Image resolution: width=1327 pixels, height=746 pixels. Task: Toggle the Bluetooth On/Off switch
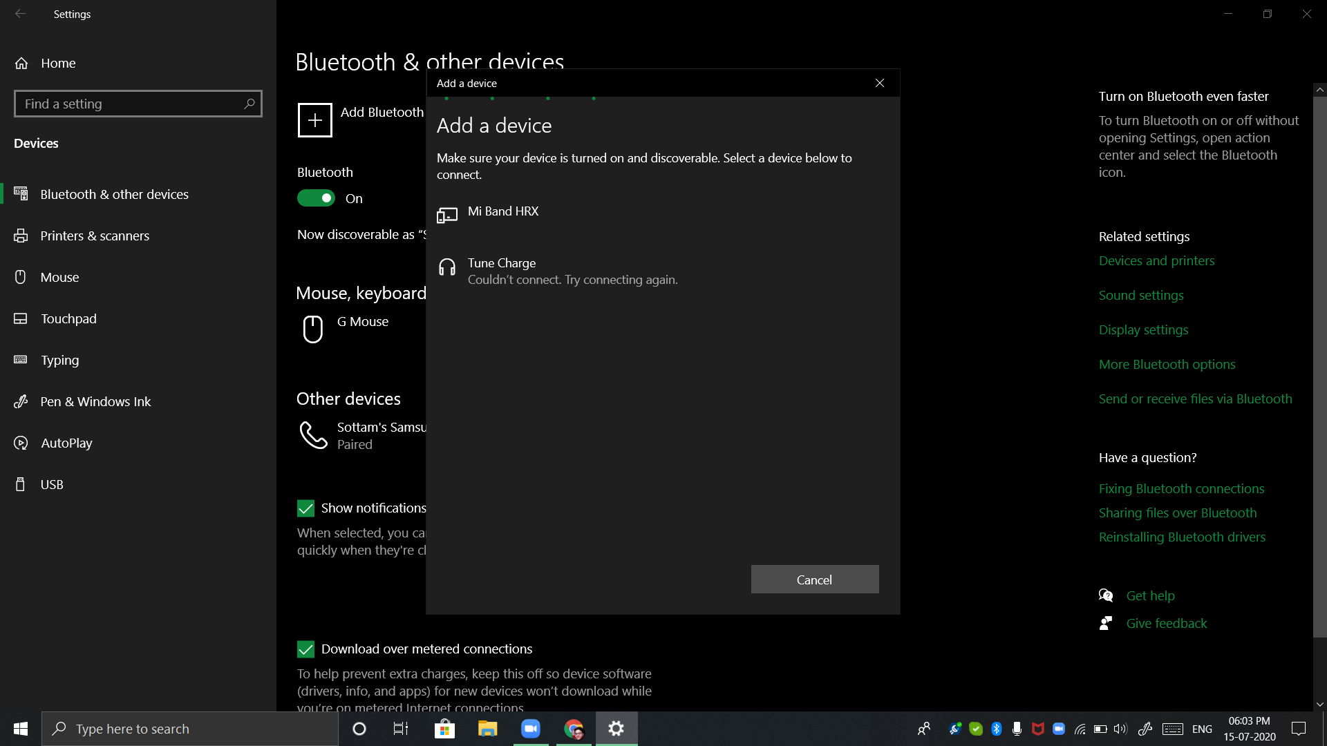317,197
